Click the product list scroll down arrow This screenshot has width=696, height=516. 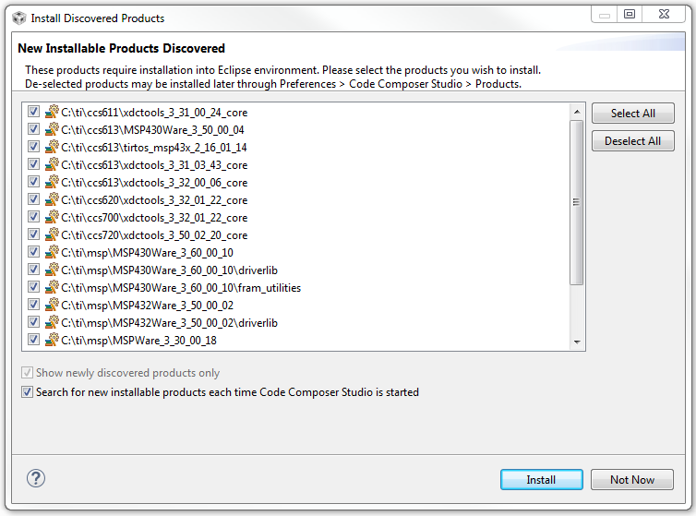pos(577,342)
